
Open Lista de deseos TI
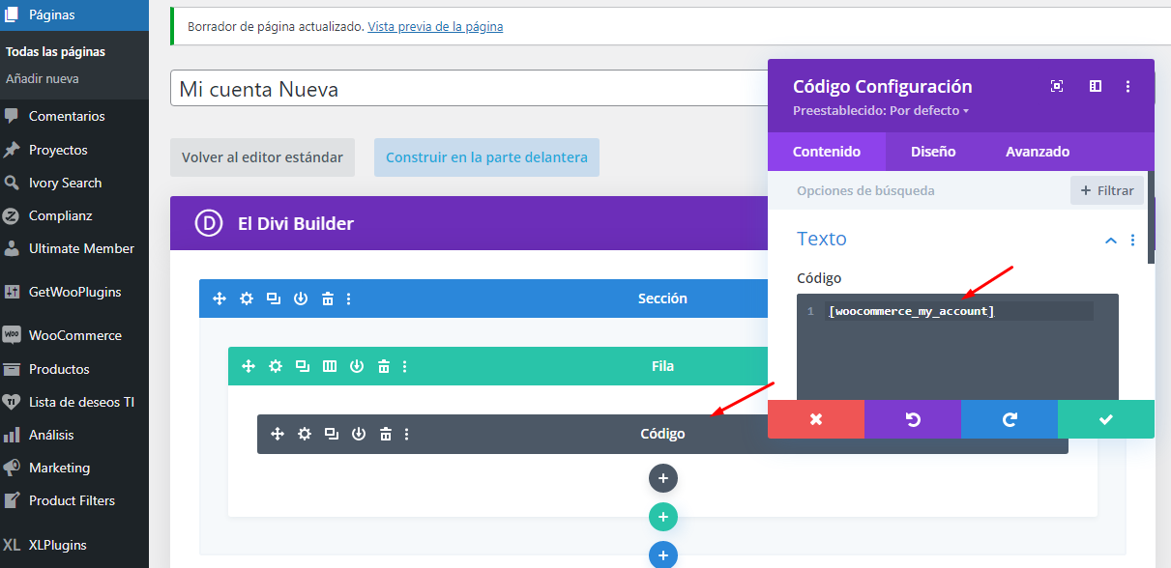[74, 402]
